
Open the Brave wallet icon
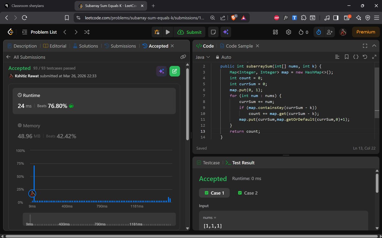coord(347,18)
